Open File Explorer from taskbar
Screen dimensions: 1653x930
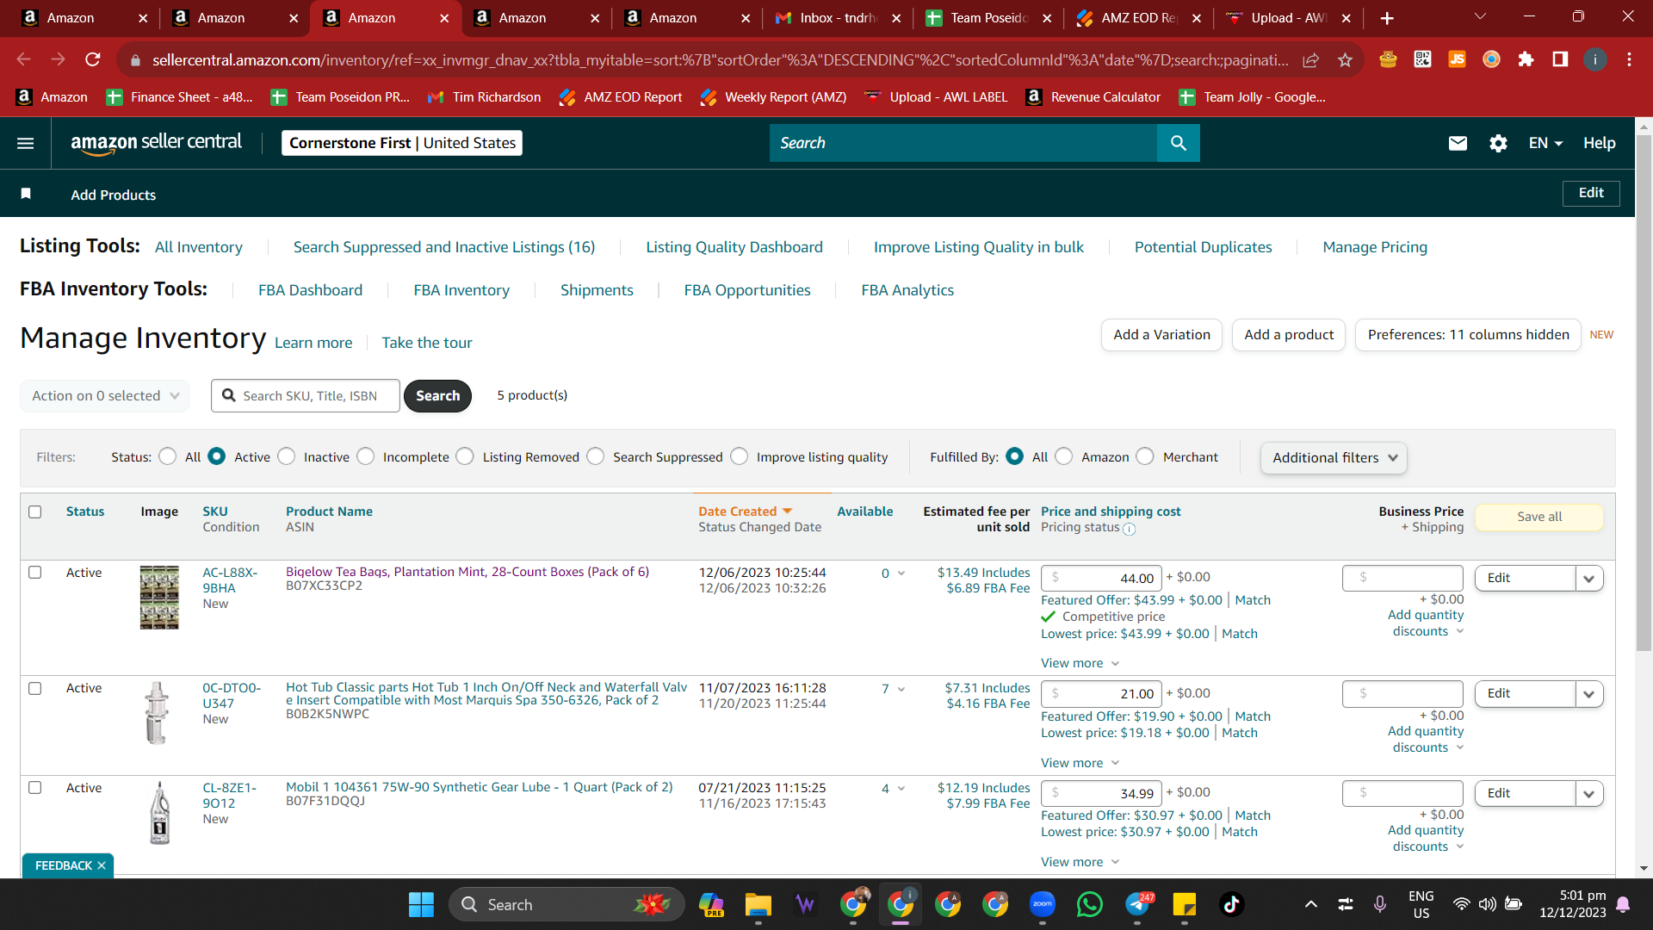coord(758,904)
